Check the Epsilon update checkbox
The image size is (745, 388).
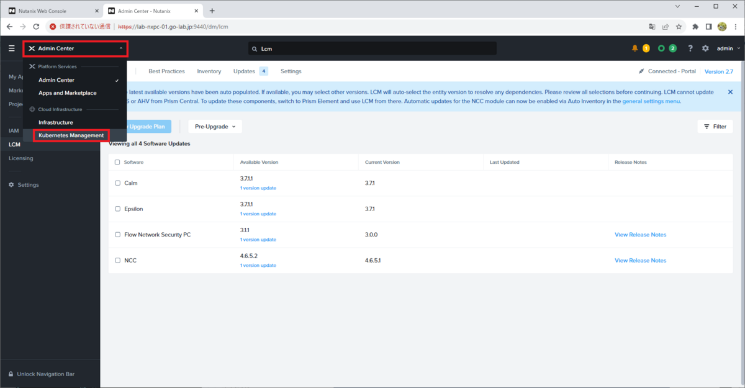click(x=117, y=209)
